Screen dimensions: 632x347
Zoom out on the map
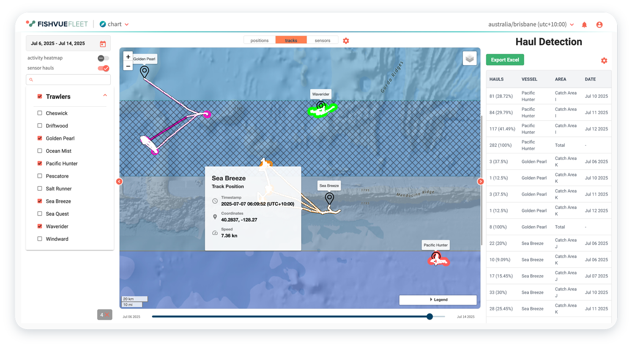point(128,66)
